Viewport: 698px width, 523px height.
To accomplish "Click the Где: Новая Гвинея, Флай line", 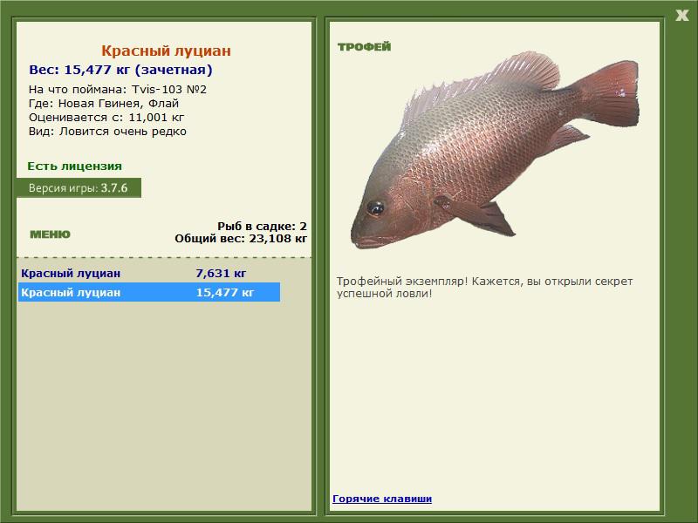I will 104,104.
